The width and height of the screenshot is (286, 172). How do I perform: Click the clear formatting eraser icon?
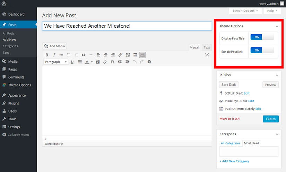tap(105, 62)
